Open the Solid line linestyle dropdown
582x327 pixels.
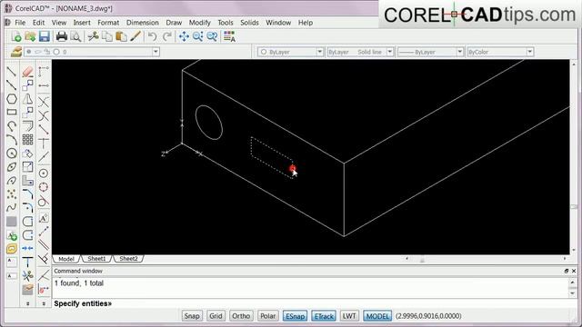click(390, 52)
